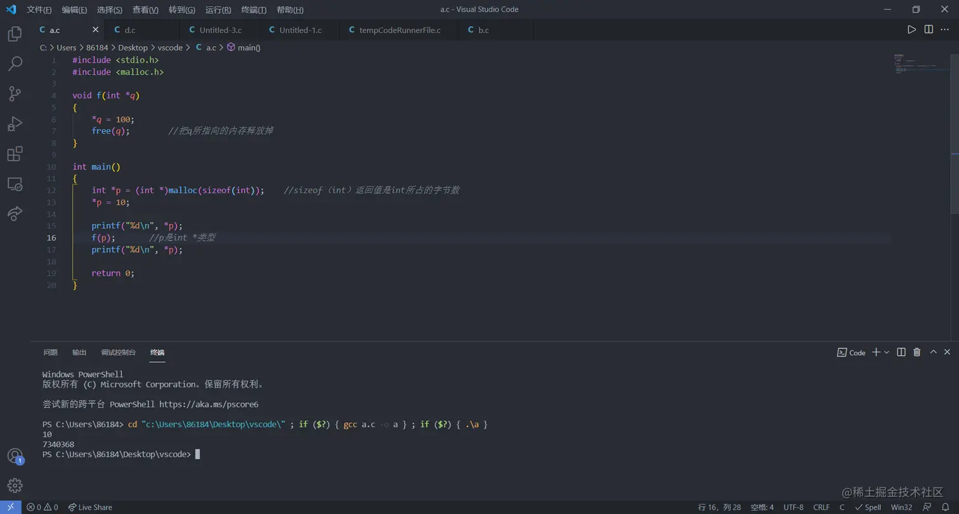This screenshot has height=514, width=959.
Task: Open the editor More Actions ellipsis
Action: tap(945, 30)
